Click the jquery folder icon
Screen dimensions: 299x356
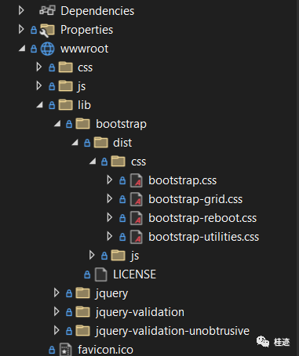click(82, 292)
